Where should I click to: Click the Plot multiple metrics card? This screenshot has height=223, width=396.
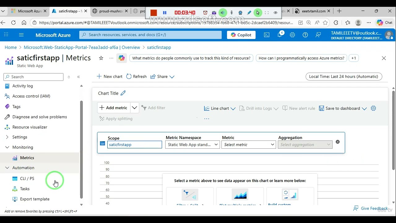click(240, 196)
